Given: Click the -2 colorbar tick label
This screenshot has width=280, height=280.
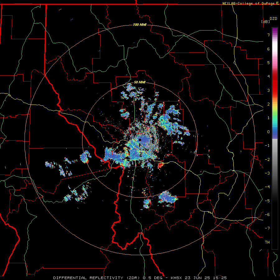Looking at the screenshot, I should (267, 159).
